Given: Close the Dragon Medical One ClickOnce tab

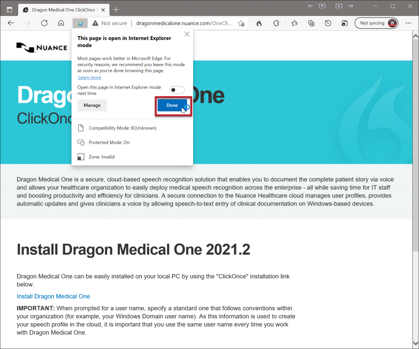Looking at the screenshot, I should [x=103, y=10].
